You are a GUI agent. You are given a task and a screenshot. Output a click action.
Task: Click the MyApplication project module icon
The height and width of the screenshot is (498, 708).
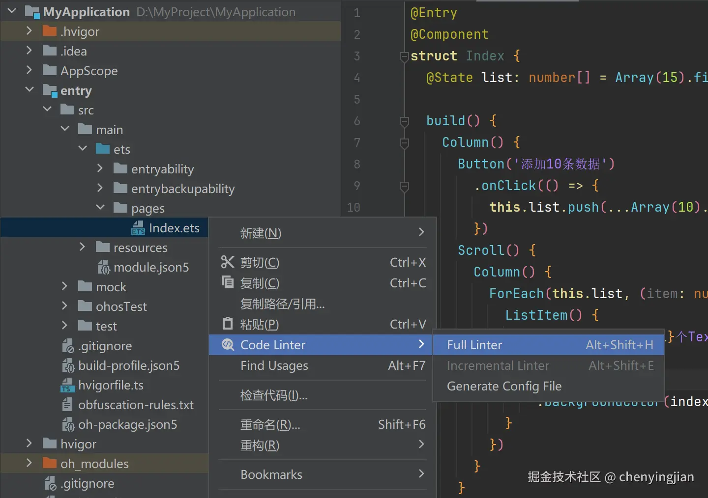tap(32, 12)
